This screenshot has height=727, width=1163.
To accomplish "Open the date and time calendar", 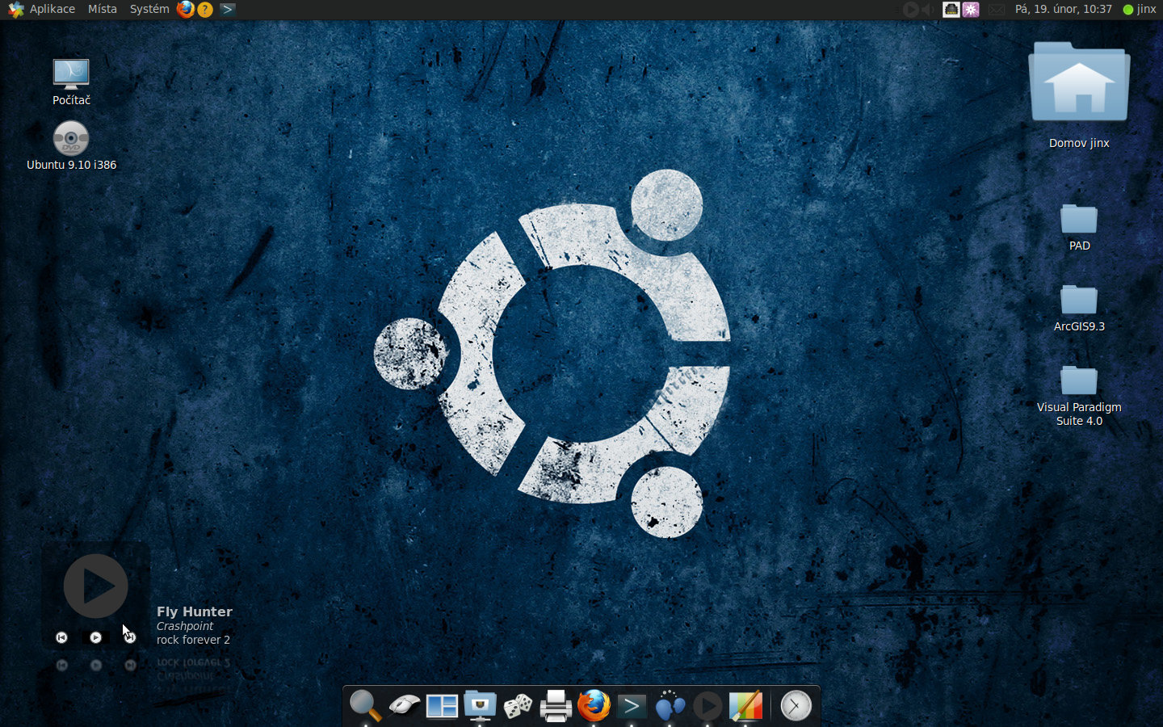I will [1063, 9].
